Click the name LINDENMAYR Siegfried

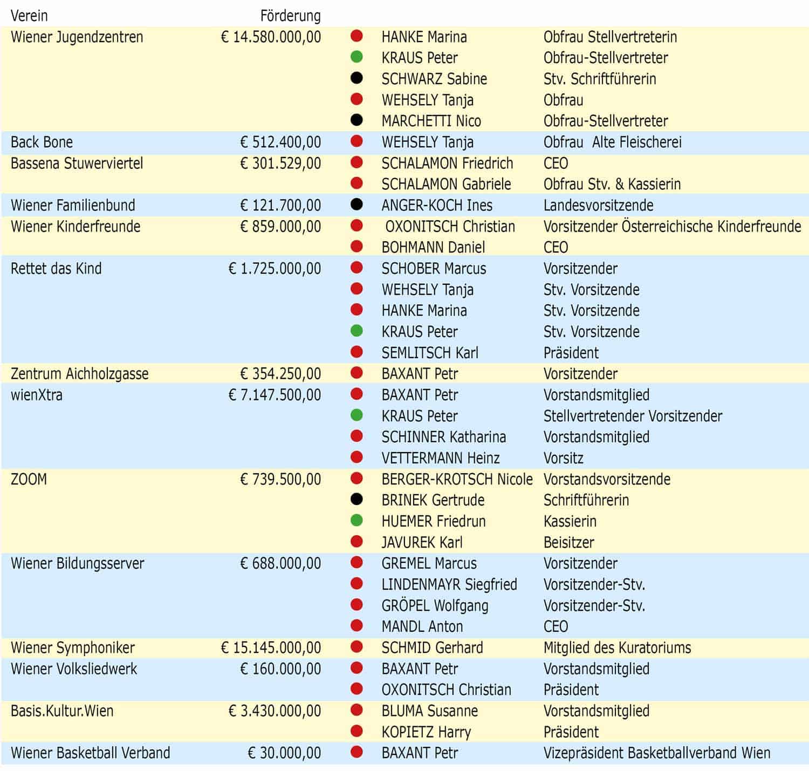click(x=449, y=584)
